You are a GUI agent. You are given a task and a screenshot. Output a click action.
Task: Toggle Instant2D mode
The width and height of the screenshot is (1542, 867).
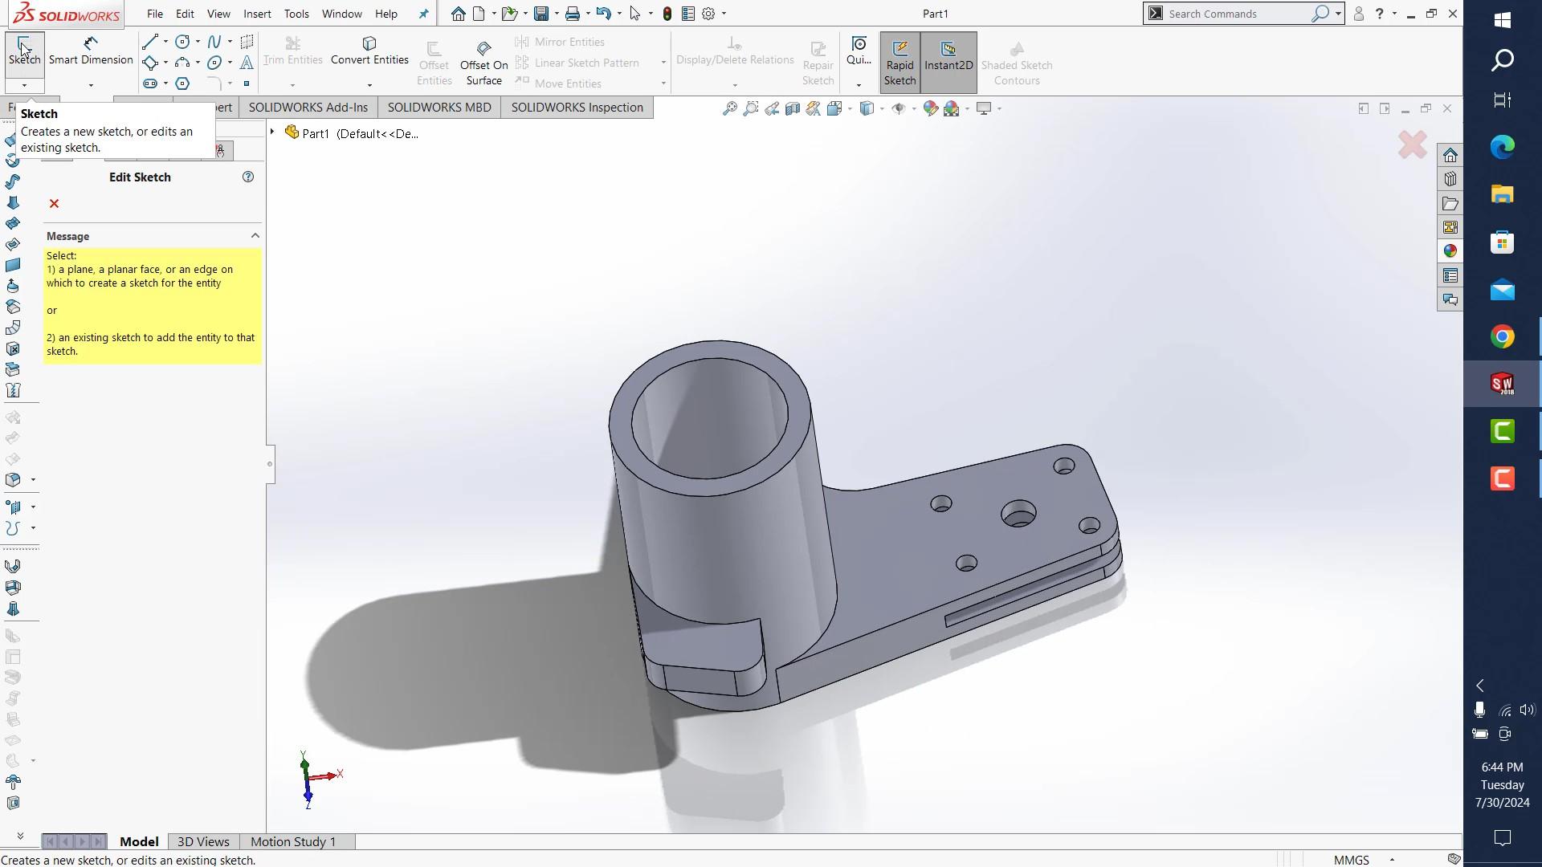948,60
